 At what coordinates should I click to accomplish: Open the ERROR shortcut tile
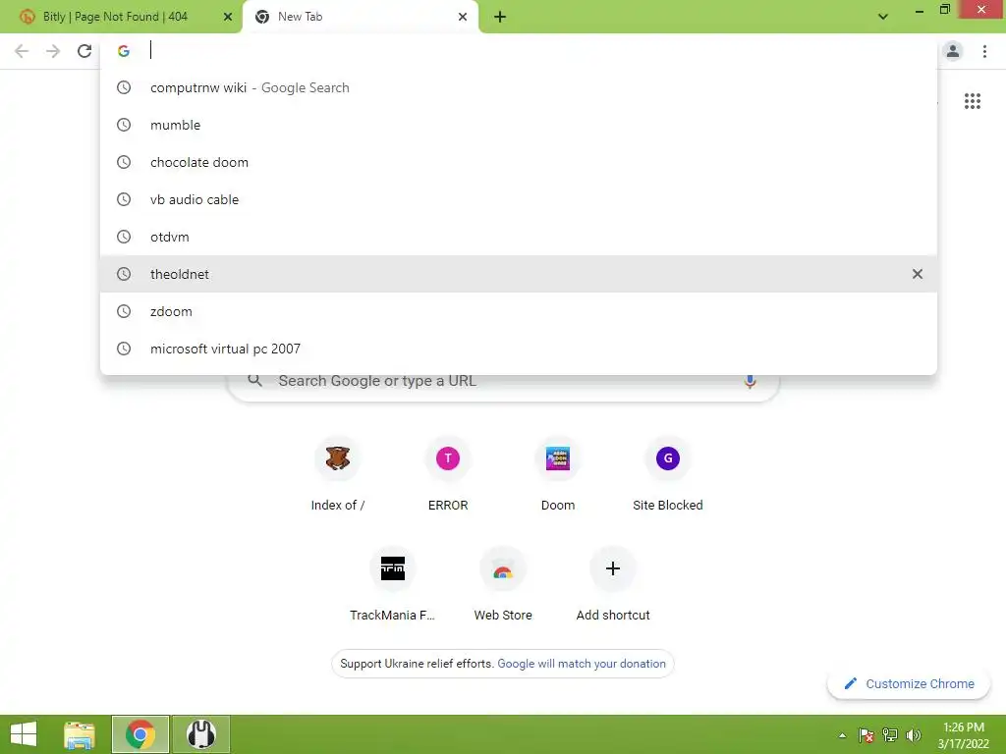point(448,474)
